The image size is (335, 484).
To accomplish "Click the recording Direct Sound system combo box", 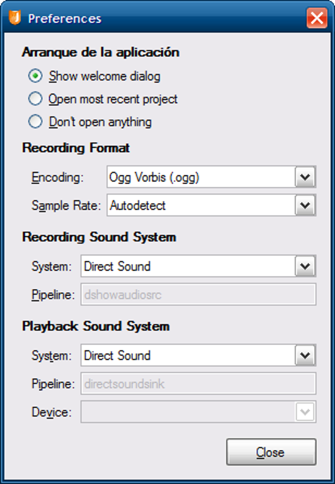I will [198, 266].
